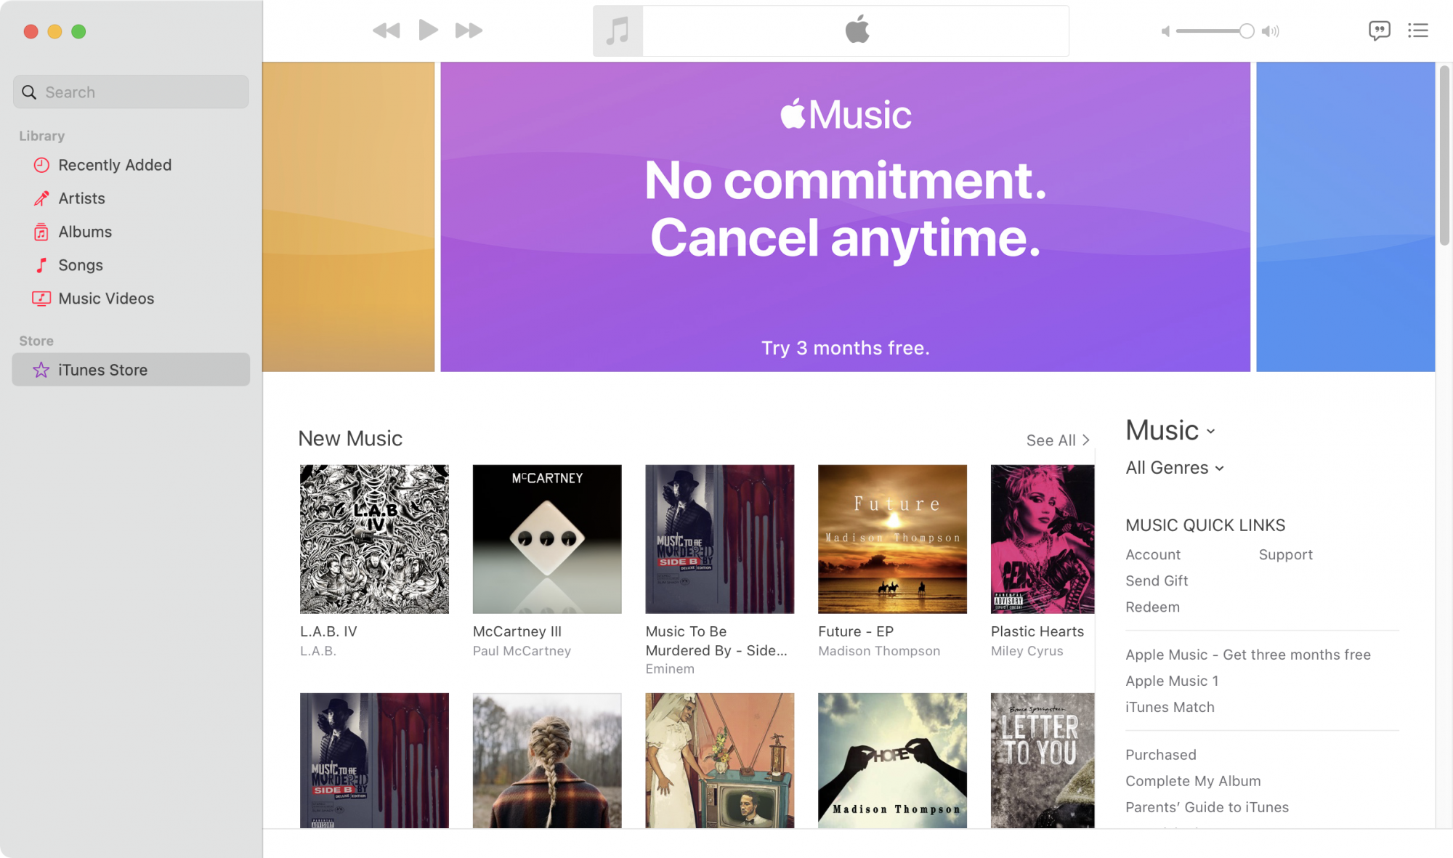Expand the Music category dropdown
This screenshot has width=1453, height=858.
pyautogui.click(x=1170, y=431)
